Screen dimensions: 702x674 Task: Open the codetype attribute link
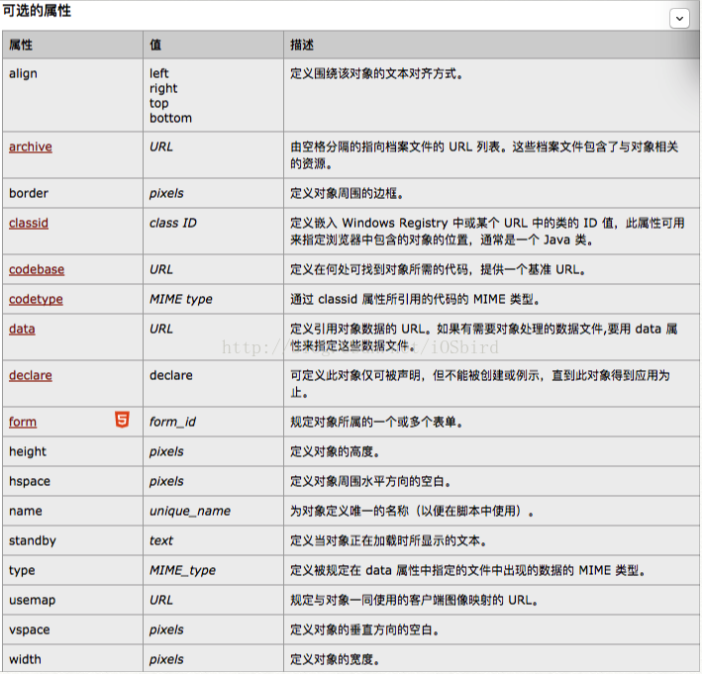[36, 299]
